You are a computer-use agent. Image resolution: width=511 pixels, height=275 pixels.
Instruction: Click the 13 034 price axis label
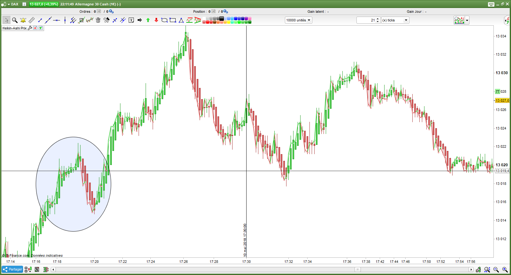point(501,36)
